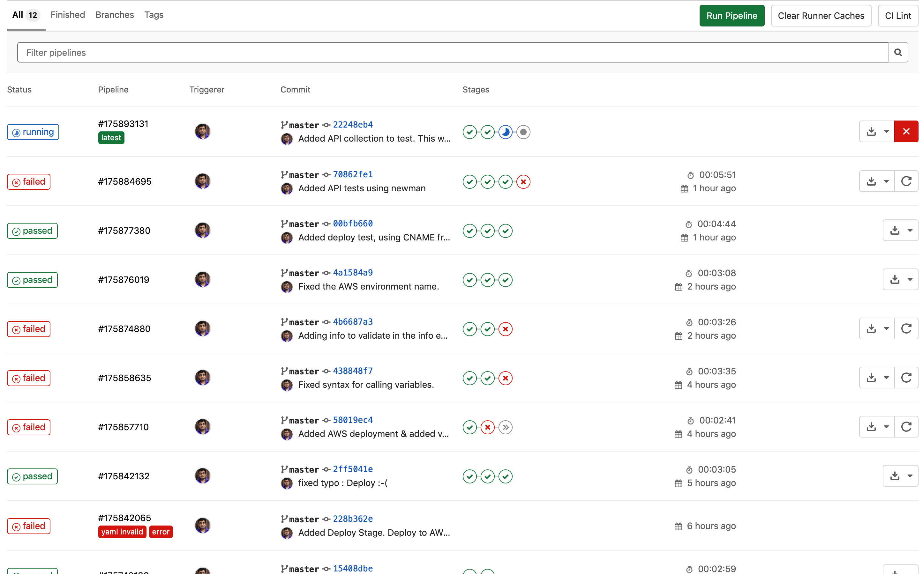Click the Clear Runner Caches button
Image resolution: width=923 pixels, height=574 pixels.
(x=821, y=16)
